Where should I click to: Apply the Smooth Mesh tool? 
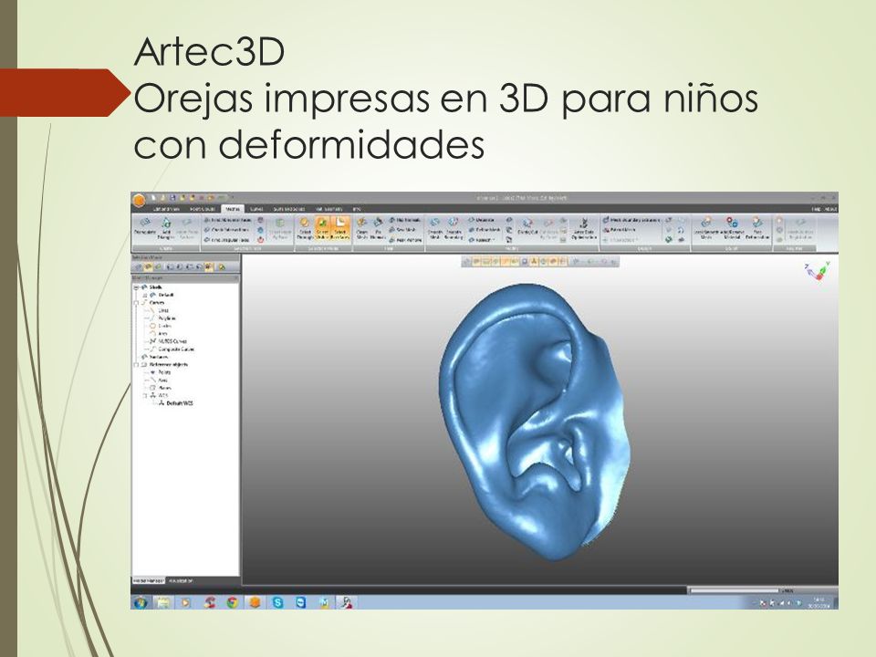(435, 228)
